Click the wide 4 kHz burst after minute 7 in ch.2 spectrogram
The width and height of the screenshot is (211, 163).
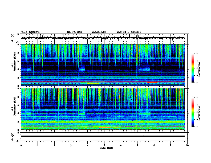(x=144, y=113)
